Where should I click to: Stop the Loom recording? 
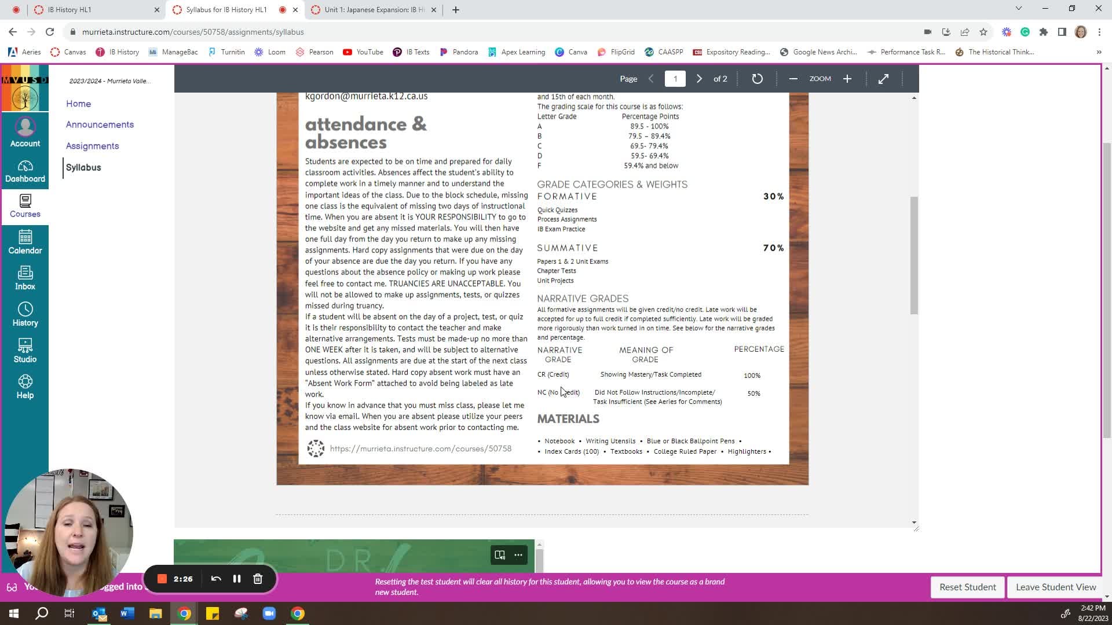162,579
